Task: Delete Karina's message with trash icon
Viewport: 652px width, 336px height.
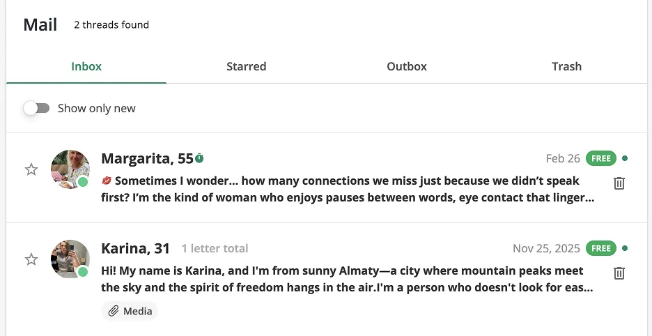Action: pos(619,273)
